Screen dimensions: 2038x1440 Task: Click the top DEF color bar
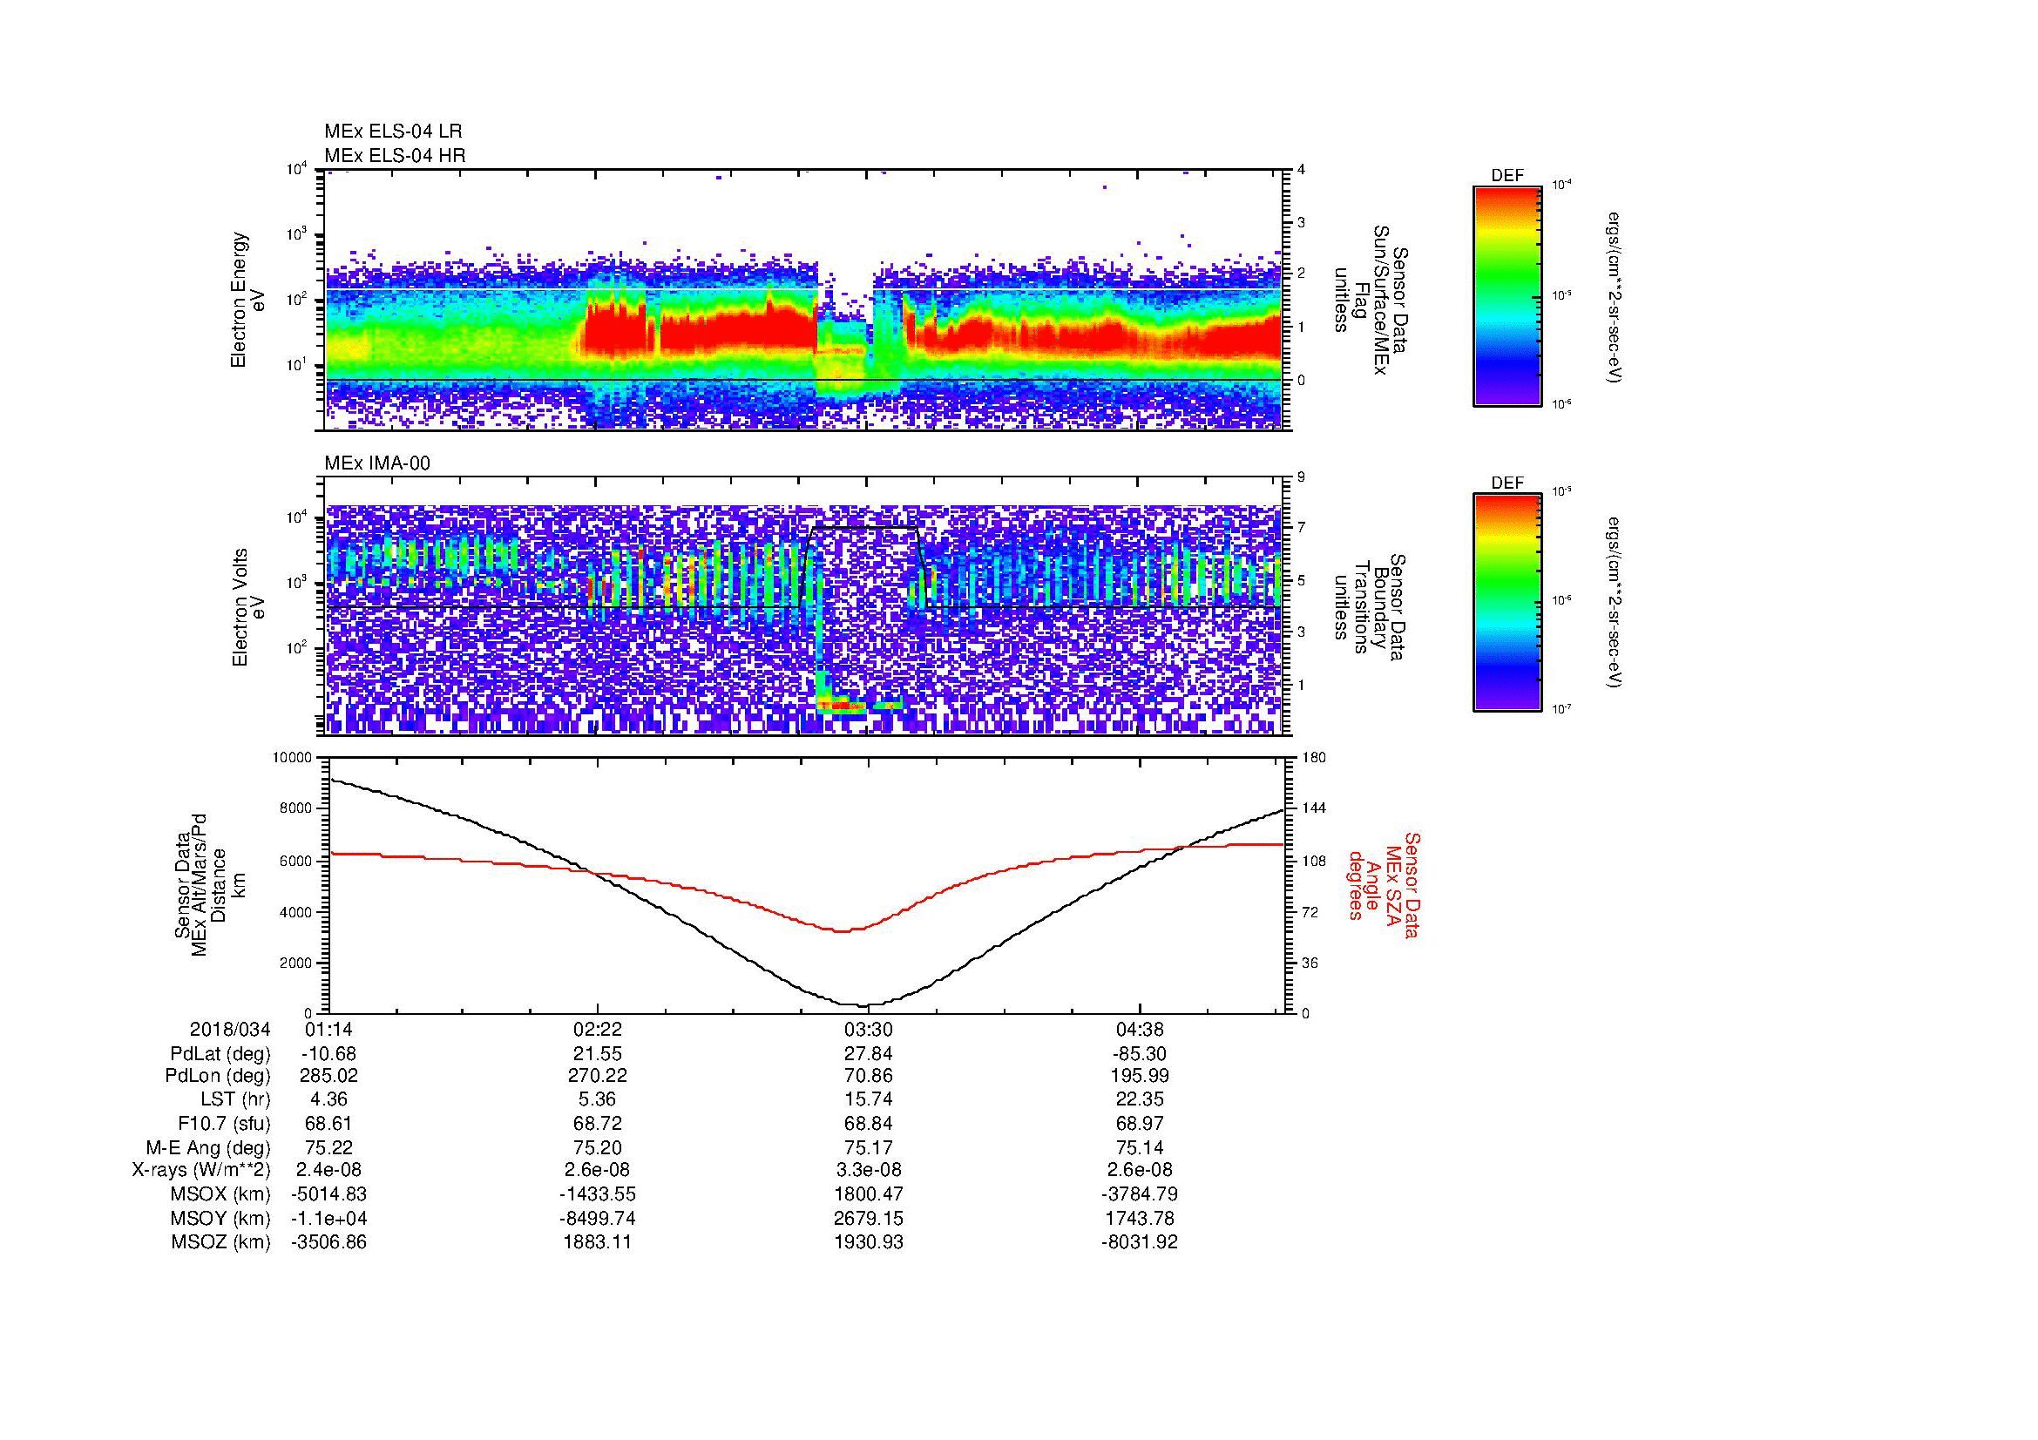coord(1507,295)
